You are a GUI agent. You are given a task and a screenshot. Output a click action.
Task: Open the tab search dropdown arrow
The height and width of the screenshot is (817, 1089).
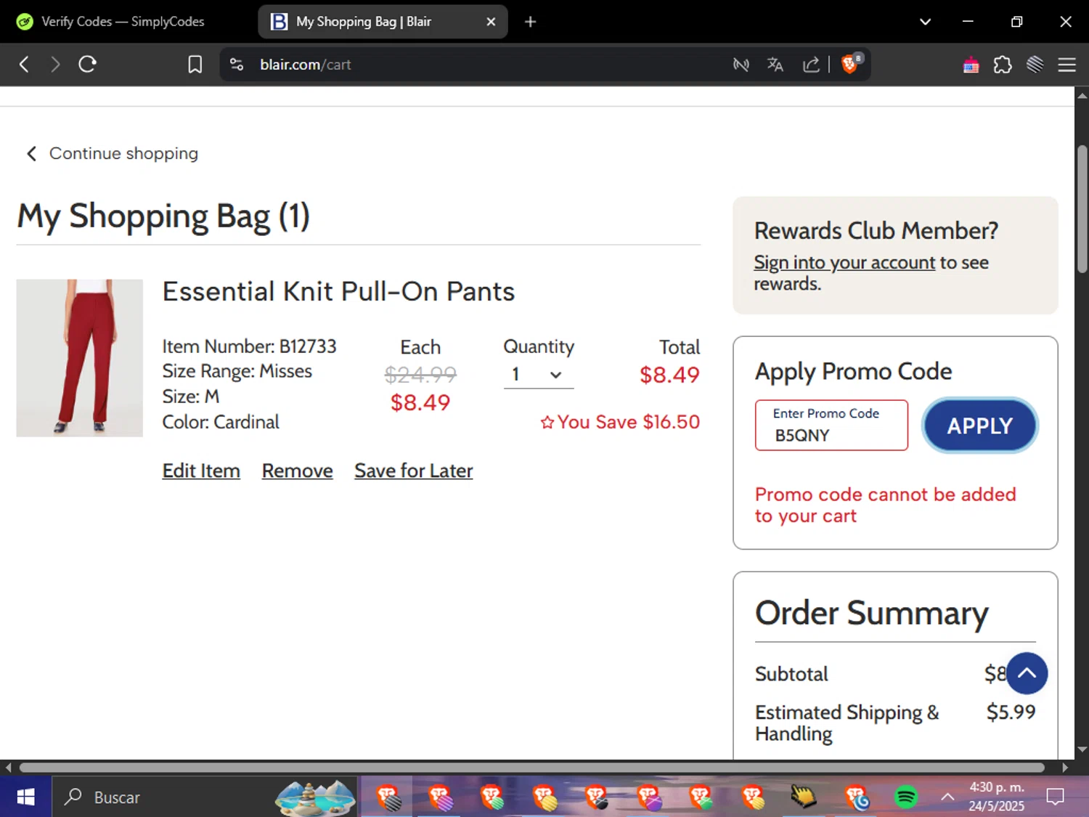[x=925, y=22]
